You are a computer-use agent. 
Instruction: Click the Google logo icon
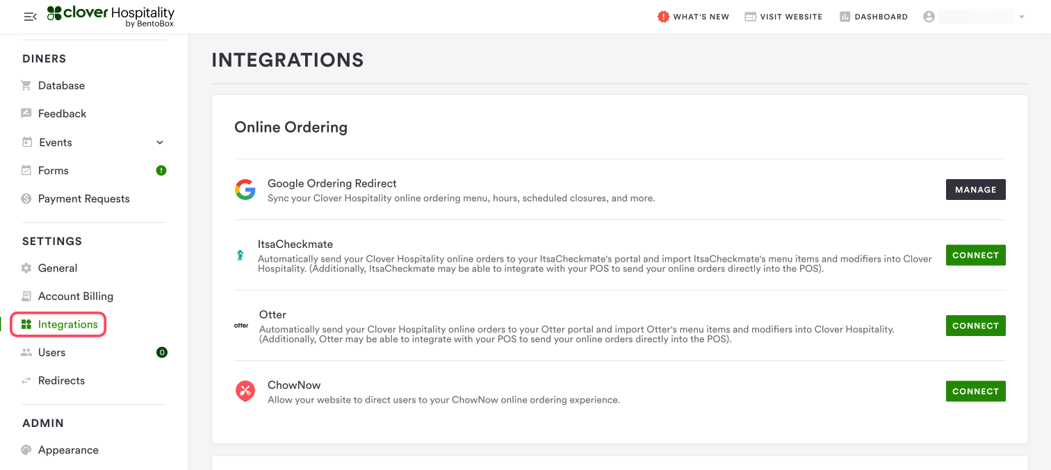point(245,190)
